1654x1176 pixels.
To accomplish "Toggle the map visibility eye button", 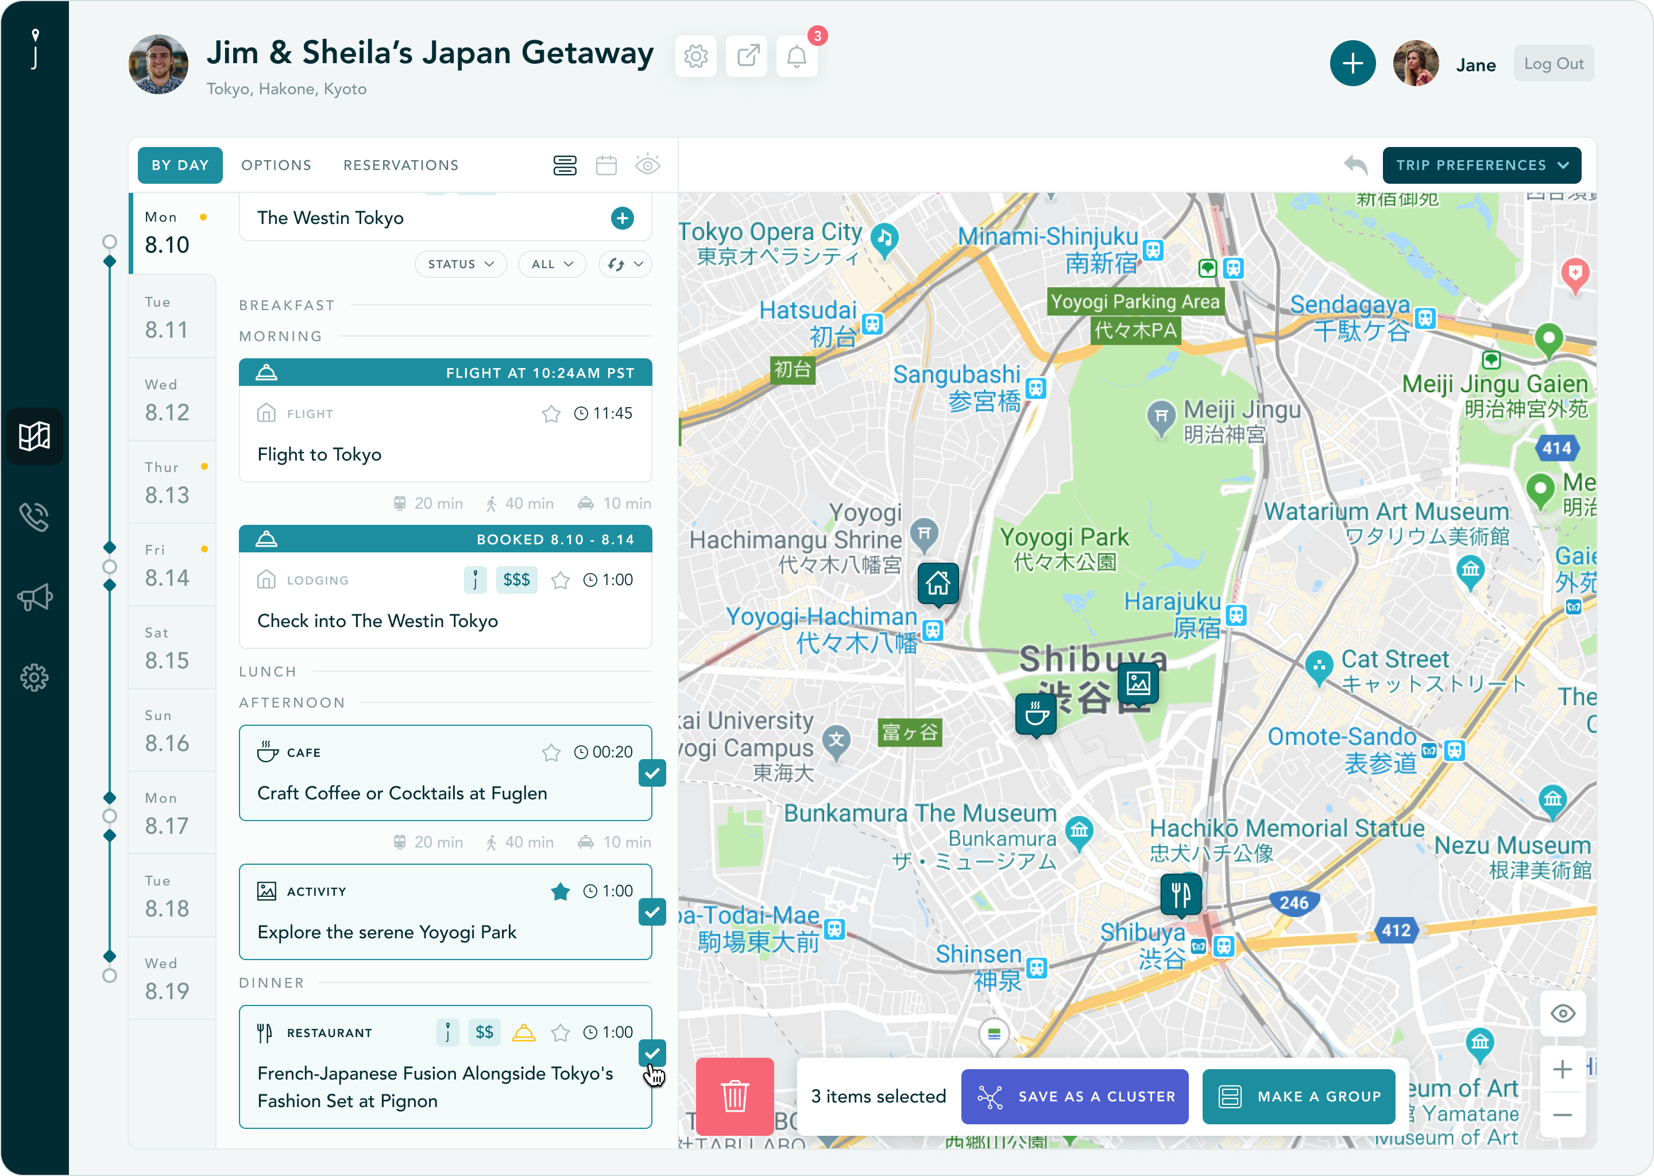I will click(1563, 1014).
